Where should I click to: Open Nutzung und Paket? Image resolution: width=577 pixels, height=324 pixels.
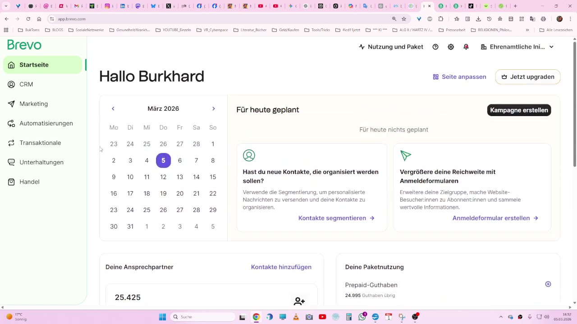(x=391, y=47)
